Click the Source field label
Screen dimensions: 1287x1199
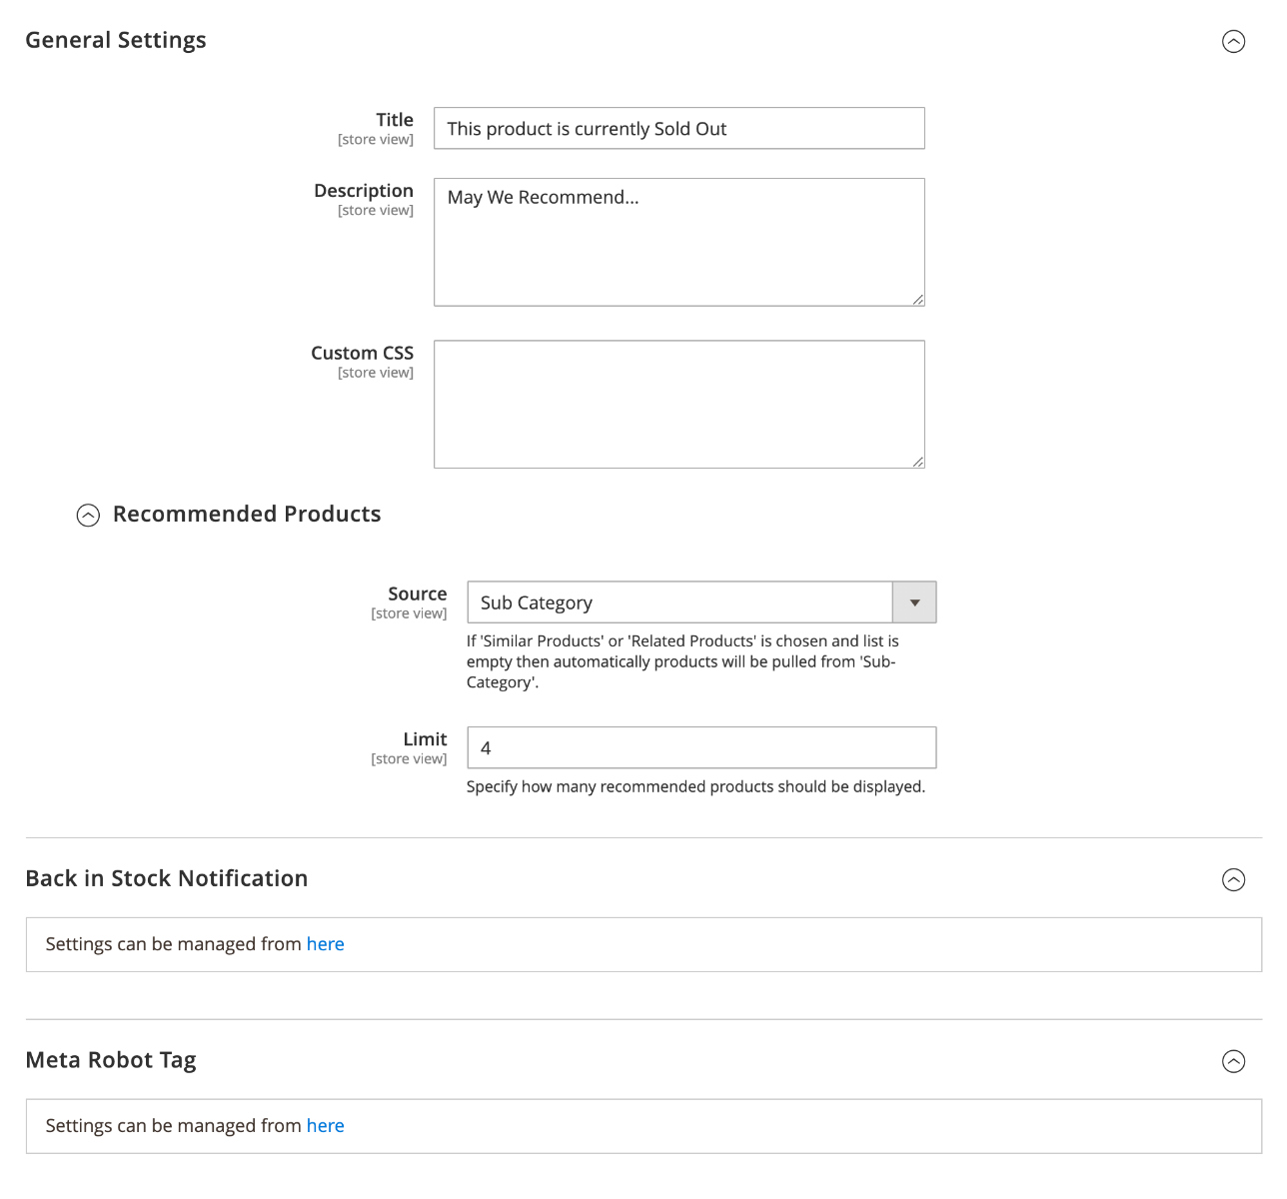[418, 594]
